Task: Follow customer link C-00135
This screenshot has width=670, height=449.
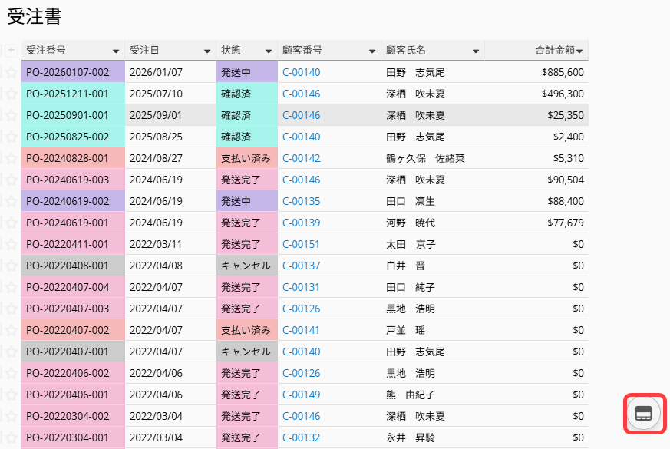Action: (x=301, y=201)
